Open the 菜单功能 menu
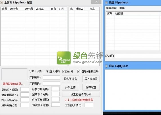 (111, 8)
